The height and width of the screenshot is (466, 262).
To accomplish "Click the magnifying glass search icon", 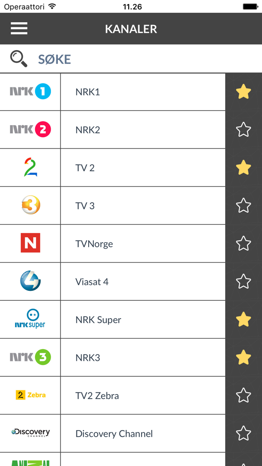I will click(17, 59).
